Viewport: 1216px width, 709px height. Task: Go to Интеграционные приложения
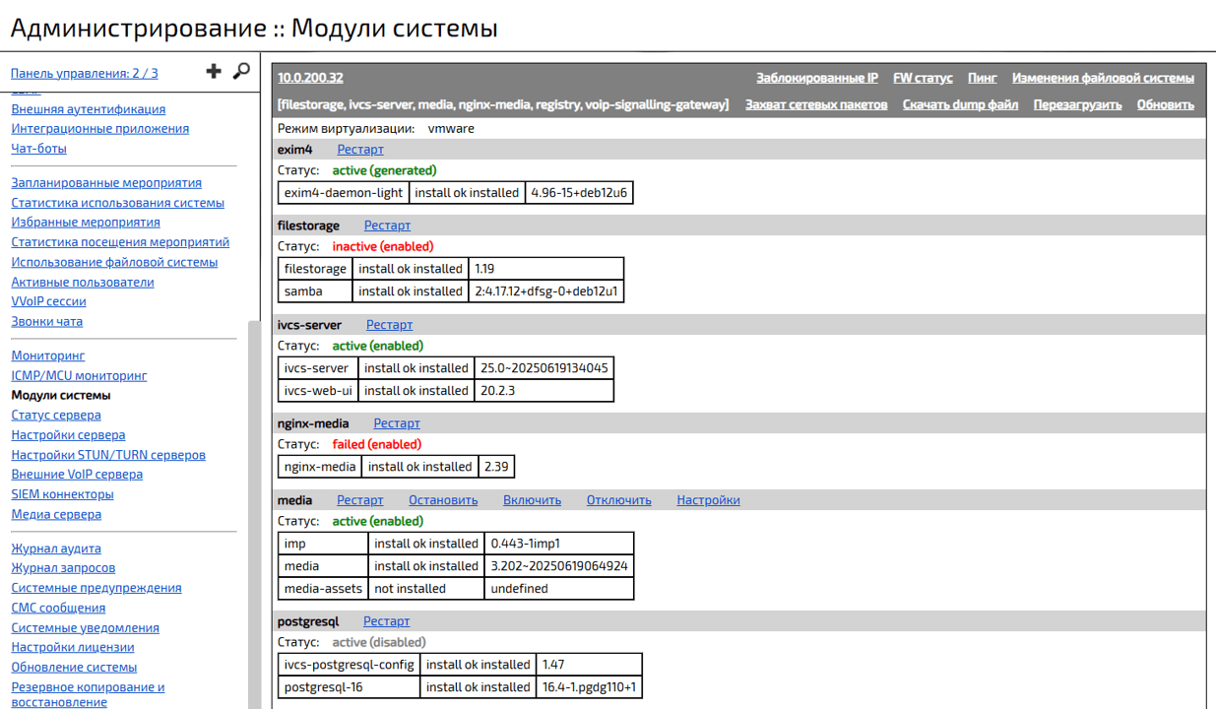[x=100, y=129]
